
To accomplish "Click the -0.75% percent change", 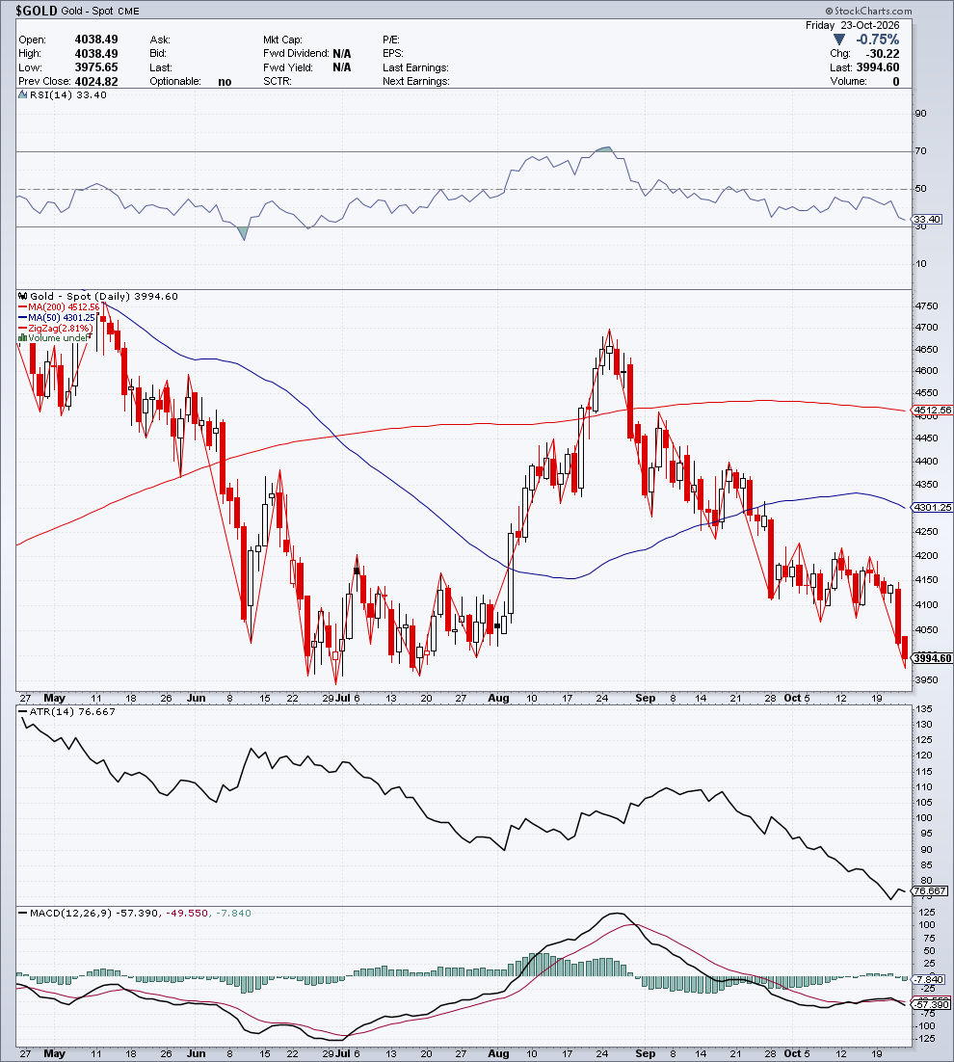I will click(878, 40).
